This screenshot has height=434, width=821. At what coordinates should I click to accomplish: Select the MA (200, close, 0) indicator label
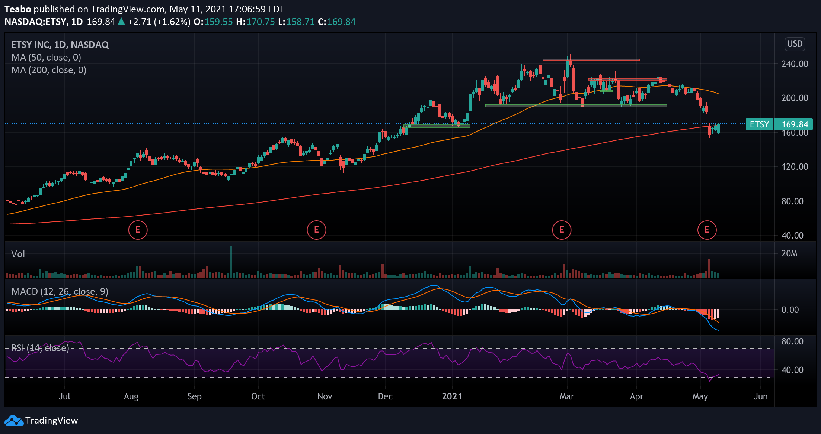click(x=49, y=70)
